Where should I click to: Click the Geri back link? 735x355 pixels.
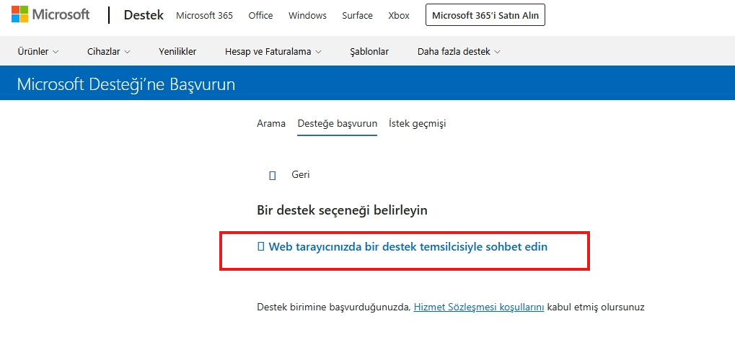301,174
